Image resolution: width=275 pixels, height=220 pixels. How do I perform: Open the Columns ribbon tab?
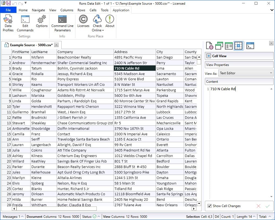tap(67, 10)
